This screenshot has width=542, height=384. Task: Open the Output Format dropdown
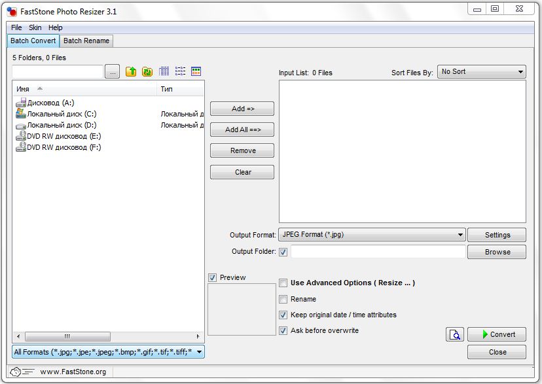click(x=372, y=234)
